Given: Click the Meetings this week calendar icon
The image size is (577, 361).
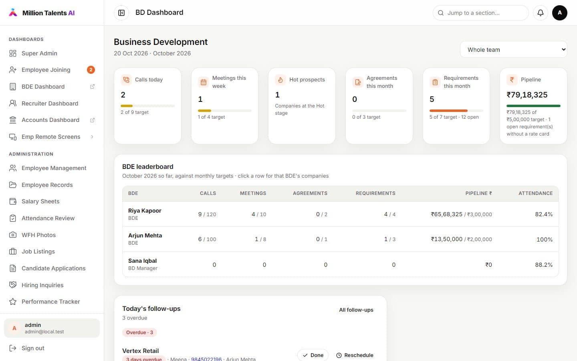Looking at the screenshot, I should (204, 82).
